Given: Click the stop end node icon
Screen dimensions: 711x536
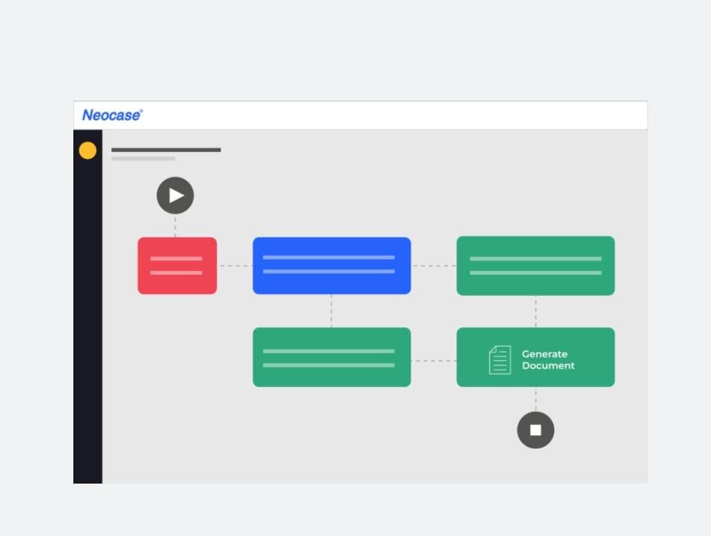Looking at the screenshot, I should click(536, 430).
